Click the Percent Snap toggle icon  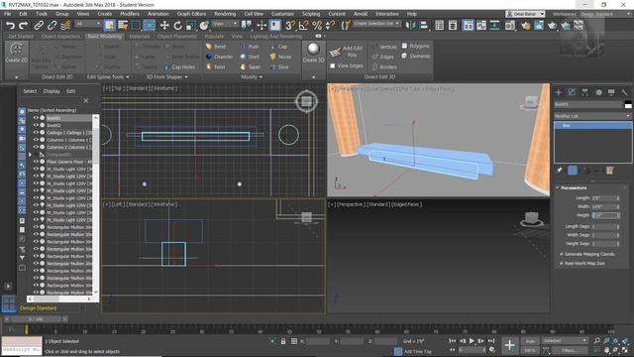[317, 26]
